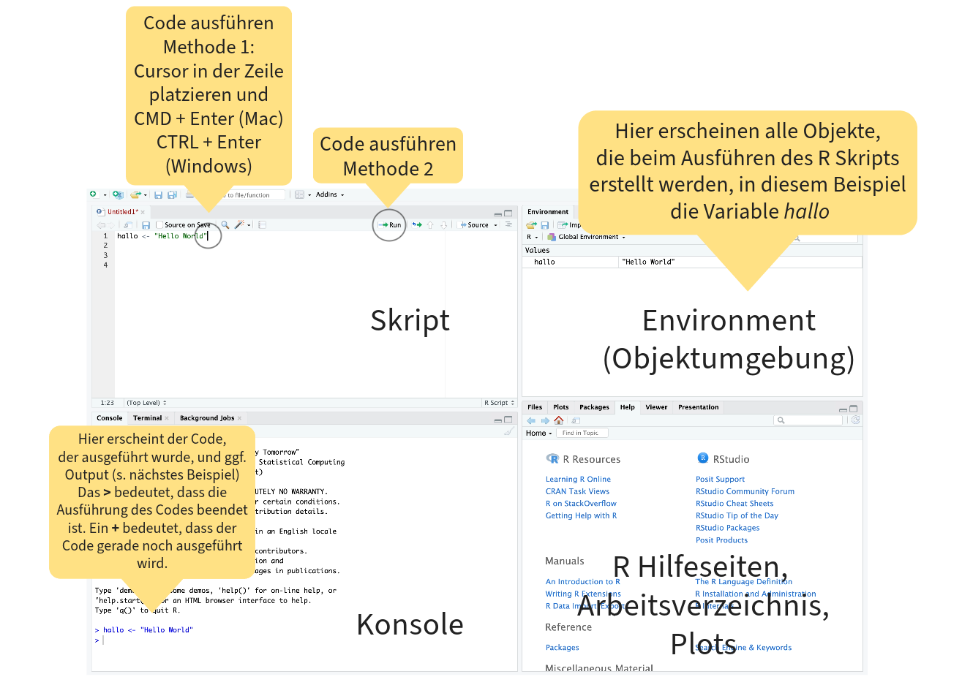
Task: Switch to the Packages tab
Action: (x=594, y=407)
